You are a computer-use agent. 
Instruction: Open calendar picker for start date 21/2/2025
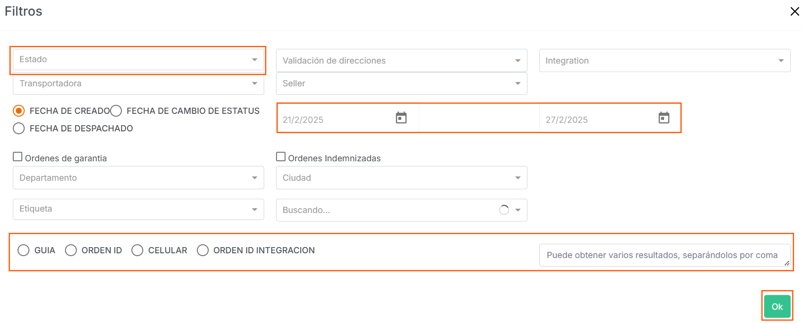pyautogui.click(x=401, y=118)
